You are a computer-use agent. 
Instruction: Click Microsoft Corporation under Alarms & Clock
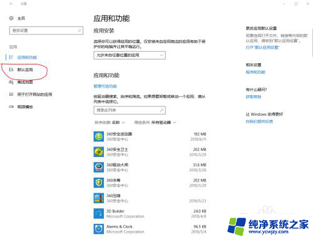125,231
